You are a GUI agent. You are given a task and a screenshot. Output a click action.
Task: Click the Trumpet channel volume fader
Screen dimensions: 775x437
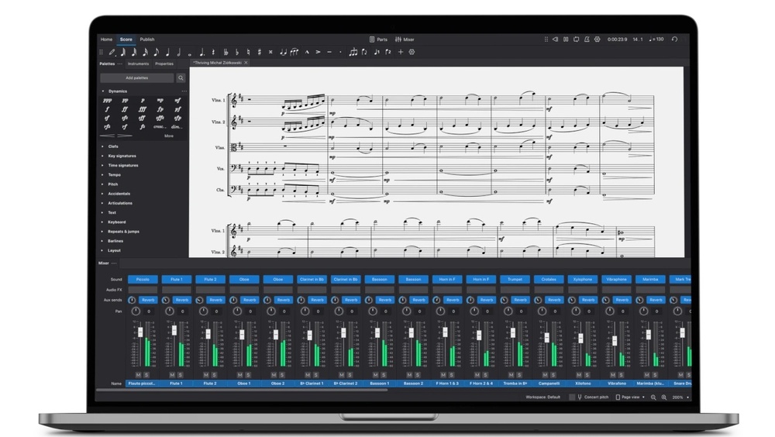512,334
